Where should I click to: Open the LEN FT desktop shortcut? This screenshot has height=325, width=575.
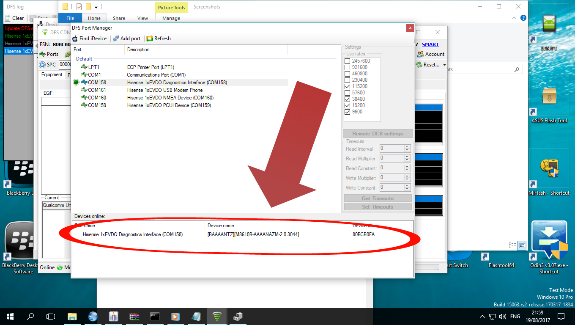(549, 33)
